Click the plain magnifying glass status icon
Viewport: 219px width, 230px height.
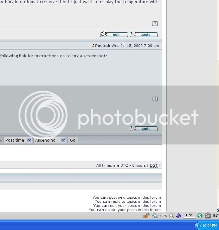click(172, 216)
